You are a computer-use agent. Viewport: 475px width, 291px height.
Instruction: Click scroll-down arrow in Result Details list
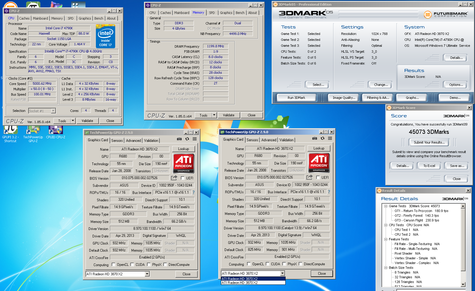(463, 284)
